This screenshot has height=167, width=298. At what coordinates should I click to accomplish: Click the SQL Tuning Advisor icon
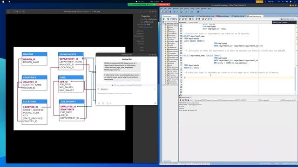192,19
